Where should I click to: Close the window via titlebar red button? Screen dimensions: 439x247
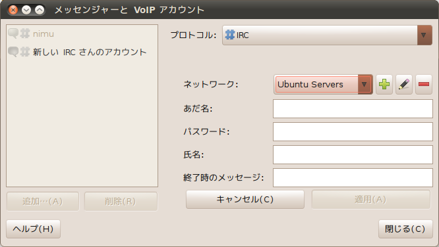click(13, 10)
